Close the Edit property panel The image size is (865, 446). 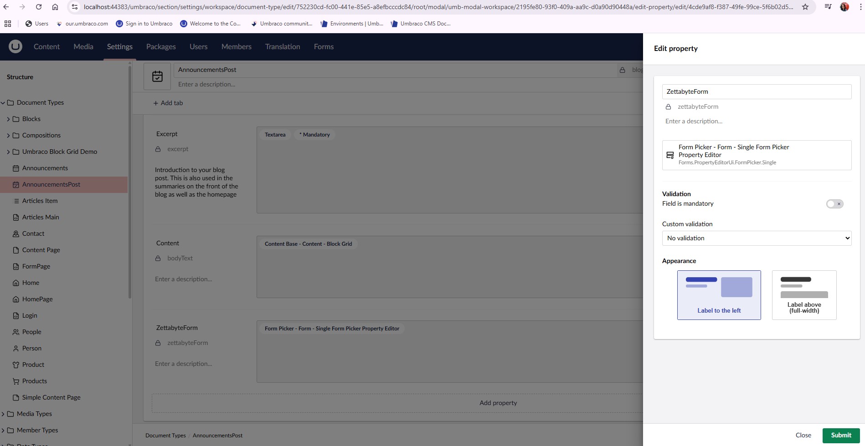click(803, 435)
